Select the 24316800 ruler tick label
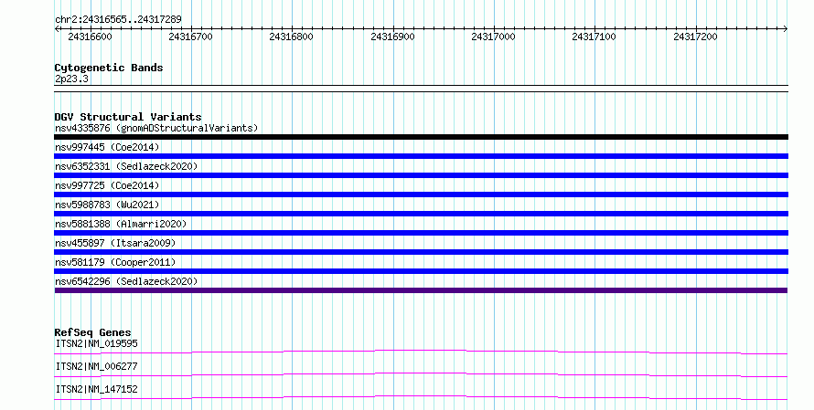The height and width of the screenshot is (410, 814). point(291,37)
